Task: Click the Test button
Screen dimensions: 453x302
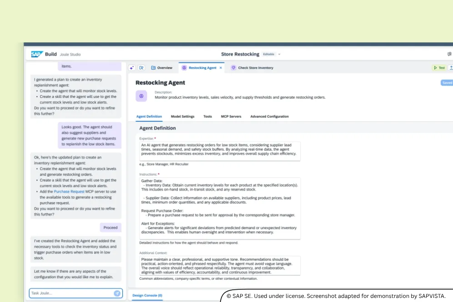Action: point(439,68)
